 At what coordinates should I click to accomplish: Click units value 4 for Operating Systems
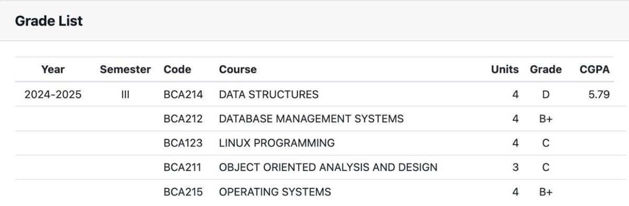click(515, 192)
